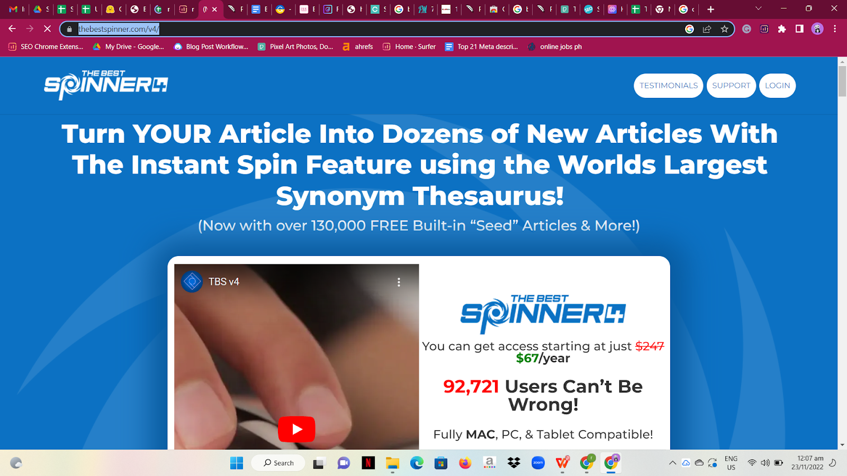Stop loading the current page
Image resolution: width=847 pixels, height=476 pixels.
(47, 29)
